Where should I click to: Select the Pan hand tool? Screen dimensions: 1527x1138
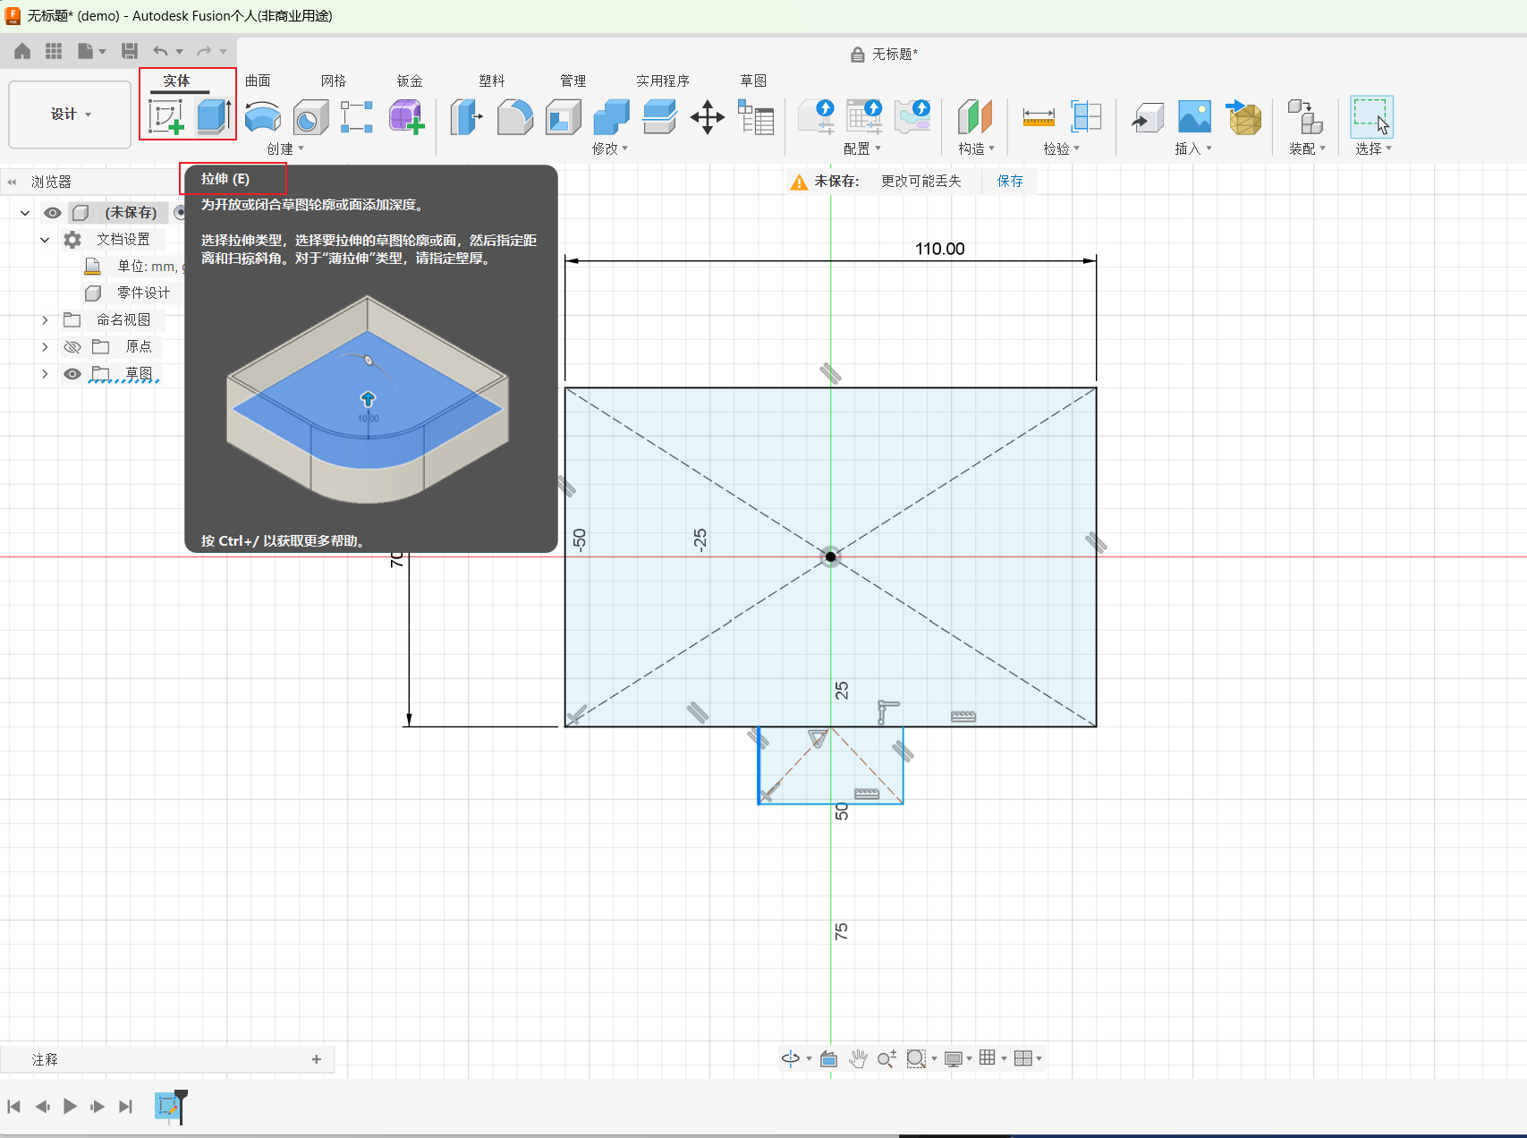(858, 1058)
